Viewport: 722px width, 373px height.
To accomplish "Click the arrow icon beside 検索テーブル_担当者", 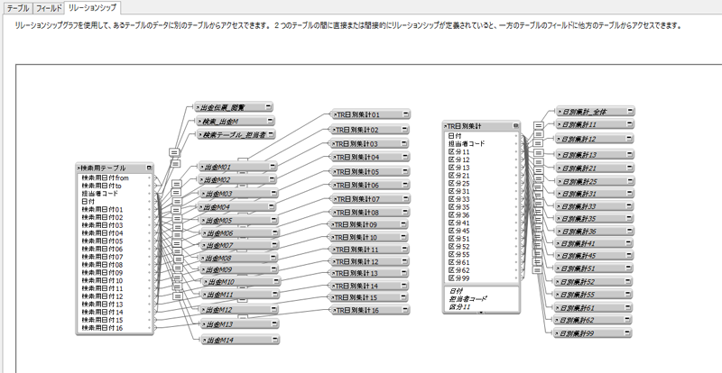I will (x=200, y=135).
